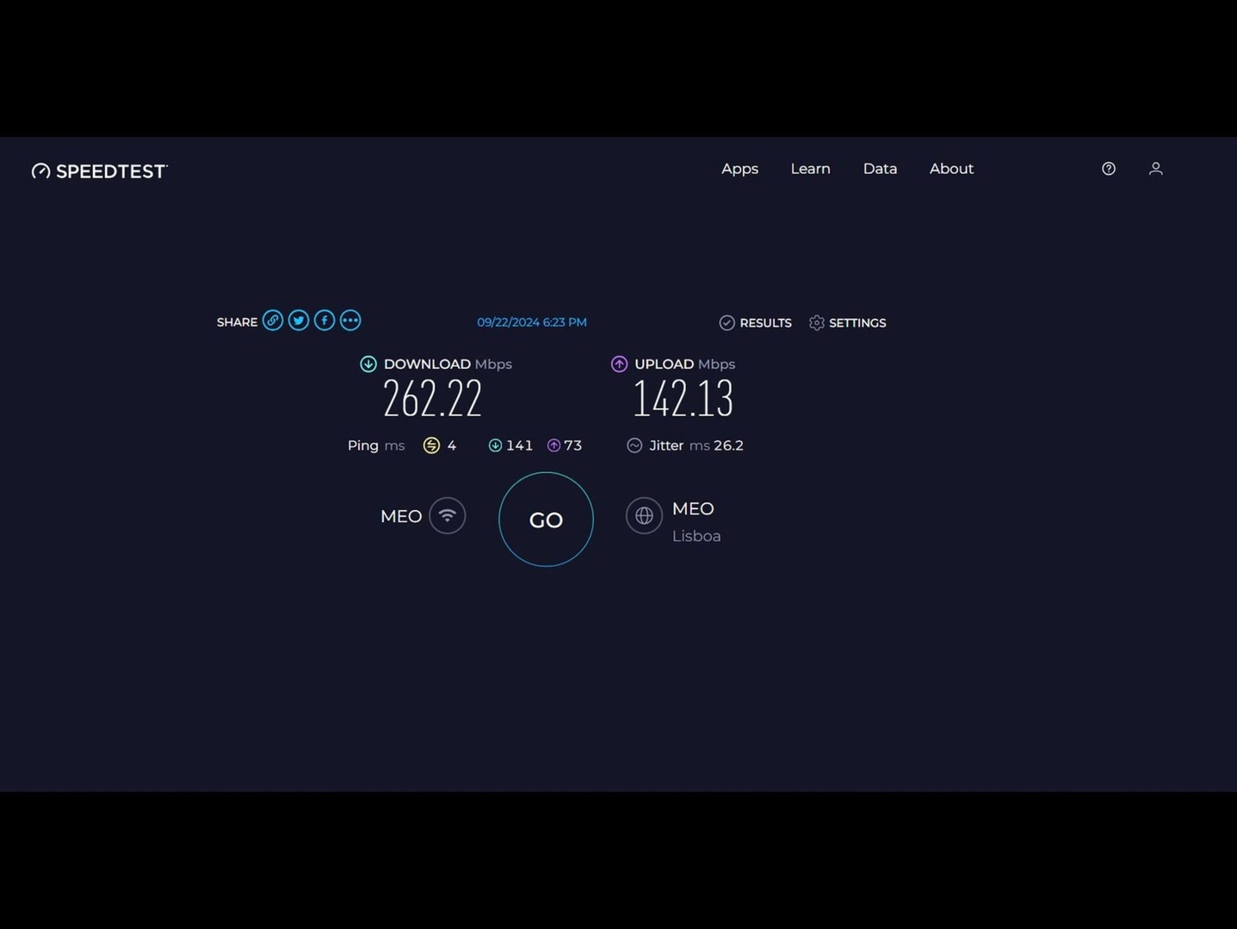
Task: Copy the share link icon
Action: pyautogui.click(x=273, y=321)
